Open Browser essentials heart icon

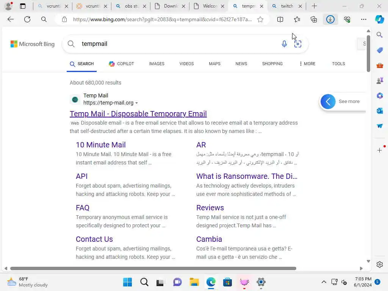pyautogui.click(x=347, y=19)
